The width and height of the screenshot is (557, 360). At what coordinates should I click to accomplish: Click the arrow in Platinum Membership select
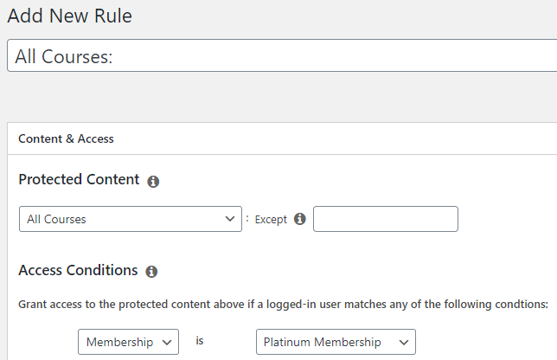[404, 342]
